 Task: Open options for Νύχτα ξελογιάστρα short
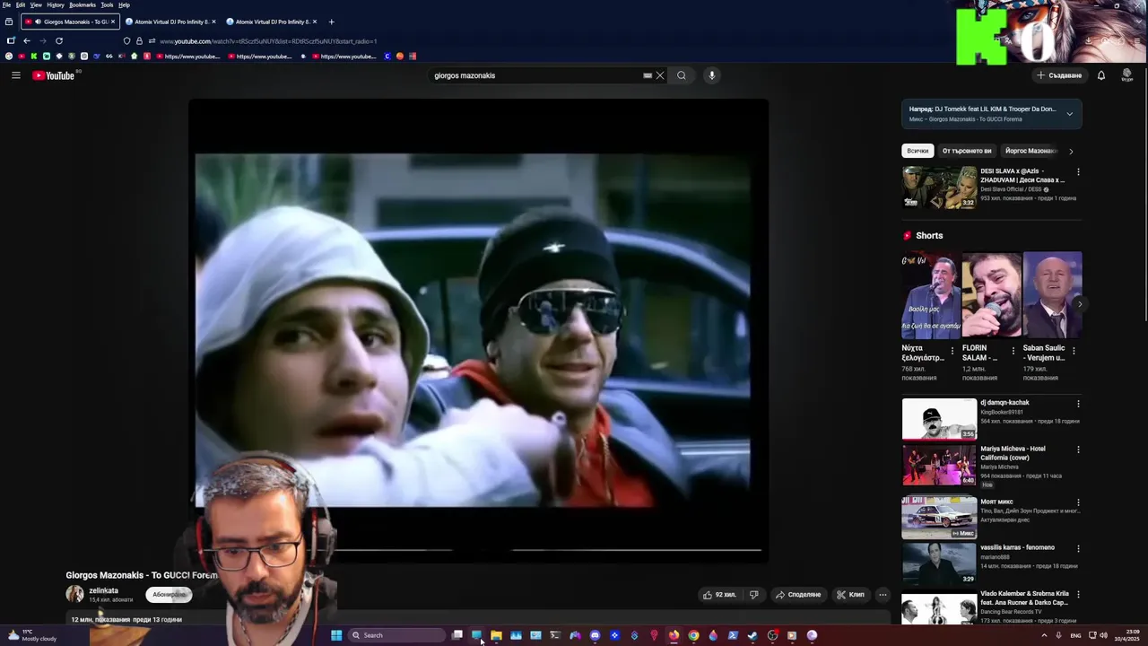tap(952, 351)
